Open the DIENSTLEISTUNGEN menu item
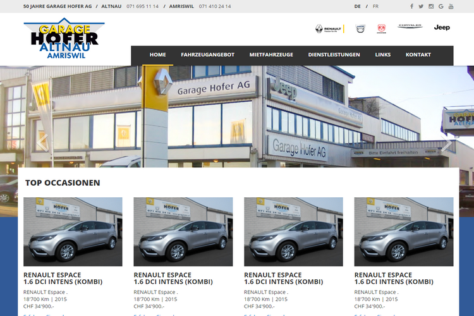This screenshot has width=474, height=316. (x=334, y=55)
